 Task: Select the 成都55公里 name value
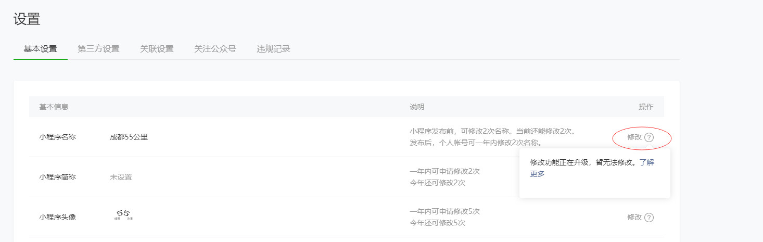129,137
